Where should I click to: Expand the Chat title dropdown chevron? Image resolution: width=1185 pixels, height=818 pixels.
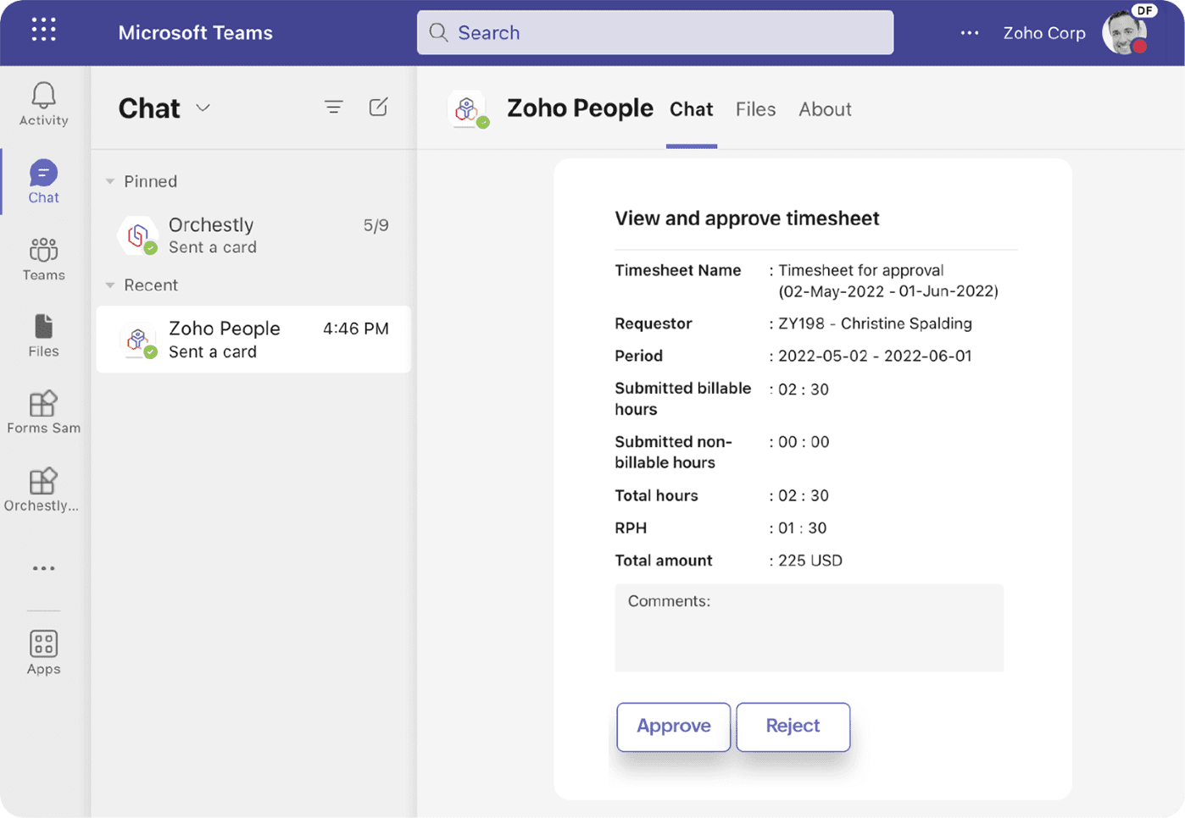pos(203,108)
